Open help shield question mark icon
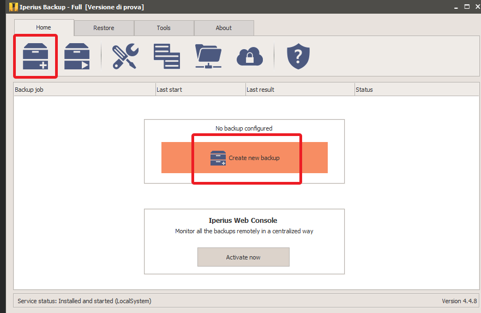The image size is (481, 313). pyautogui.click(x=298, y=56)
